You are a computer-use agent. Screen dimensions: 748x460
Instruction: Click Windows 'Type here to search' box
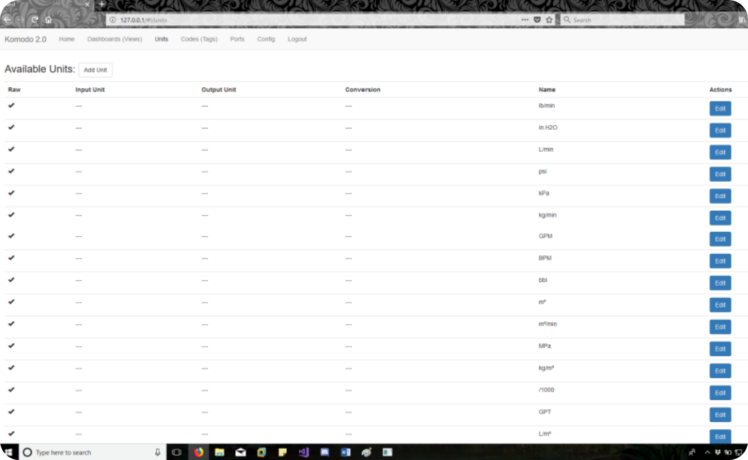[x=93, y=452]
